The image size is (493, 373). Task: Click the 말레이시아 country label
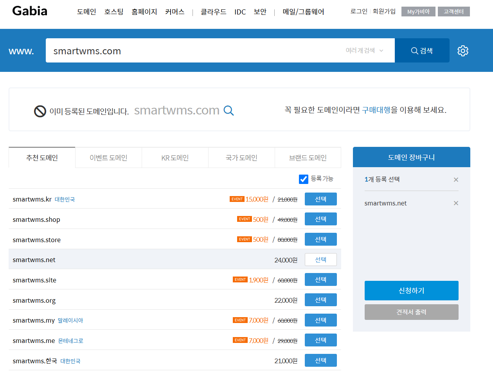(70, 321)
